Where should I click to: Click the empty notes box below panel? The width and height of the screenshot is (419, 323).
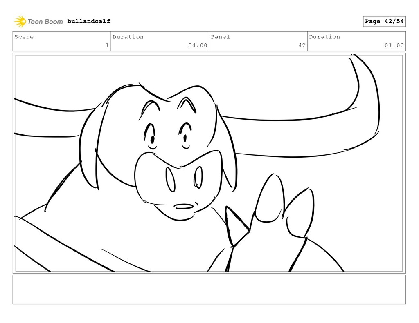coord(209,290)
